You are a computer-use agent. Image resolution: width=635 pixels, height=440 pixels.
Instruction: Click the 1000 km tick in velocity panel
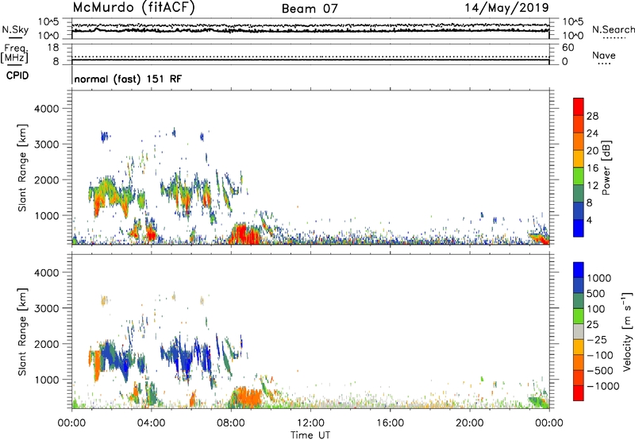(47, 380)
